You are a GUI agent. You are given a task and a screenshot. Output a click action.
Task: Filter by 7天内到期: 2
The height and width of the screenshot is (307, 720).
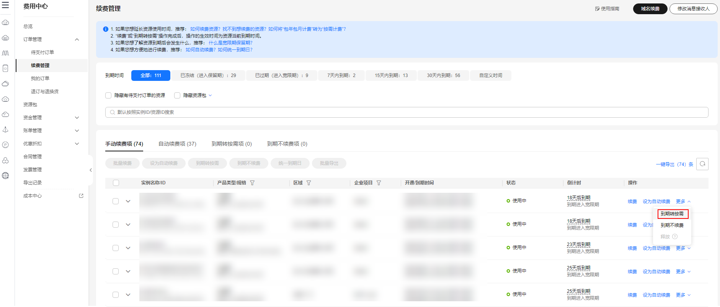341,76
